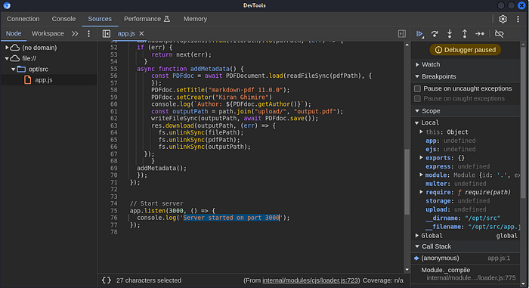
Task: Click the Debugger paused info icon
Action: click(x=438, y=50)
